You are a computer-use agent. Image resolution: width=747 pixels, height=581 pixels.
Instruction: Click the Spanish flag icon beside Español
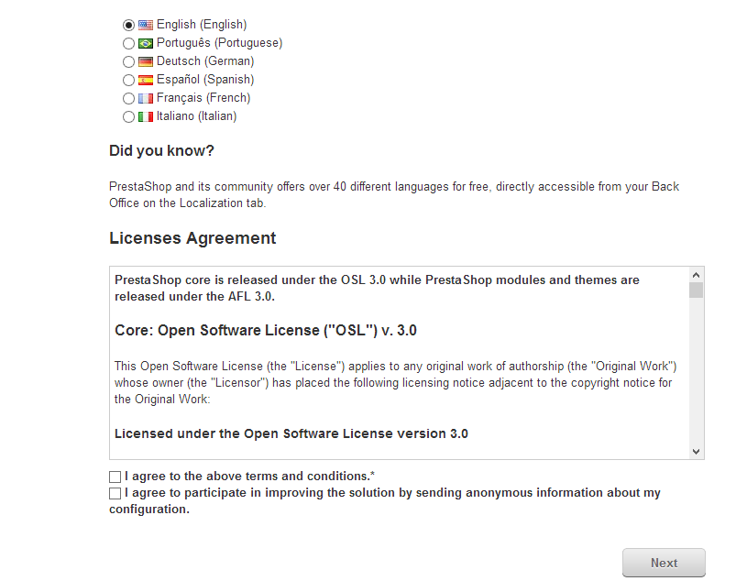tap(146, 80)
